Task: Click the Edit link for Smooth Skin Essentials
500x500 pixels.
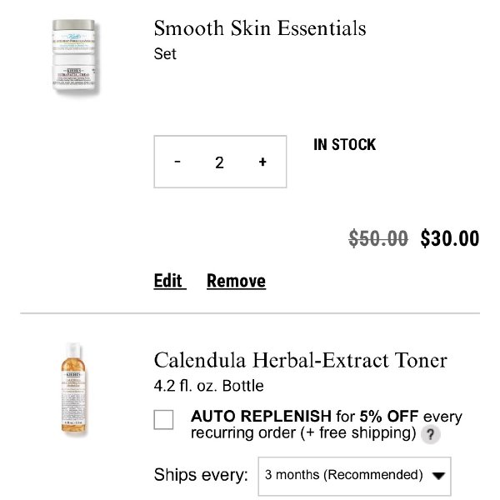Action: point(168,281)
